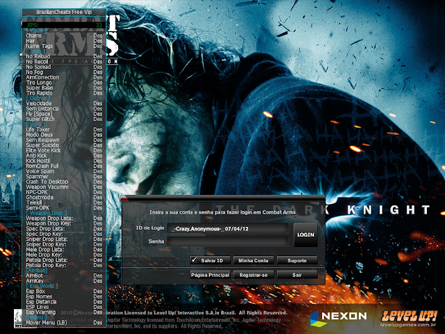
Task: Select the No Fog option
Action: point(64,72)
